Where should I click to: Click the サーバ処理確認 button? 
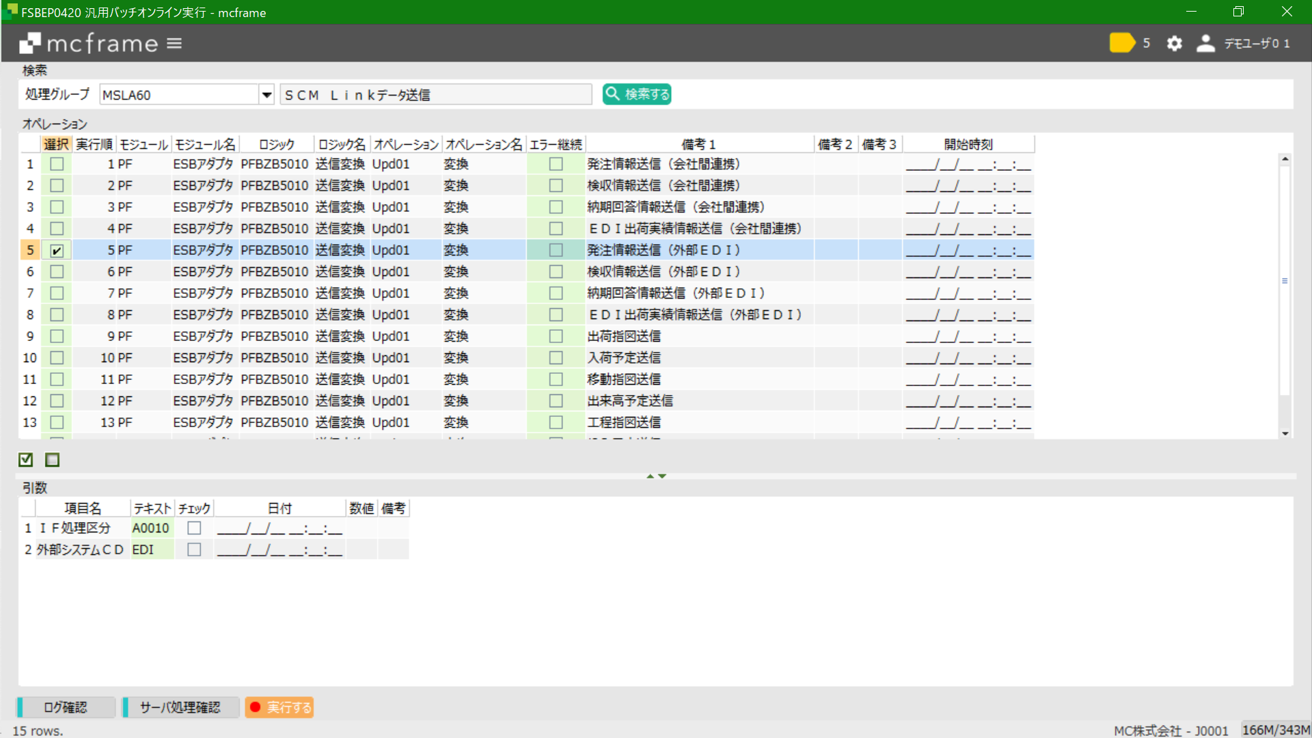[x=180, y=707]
